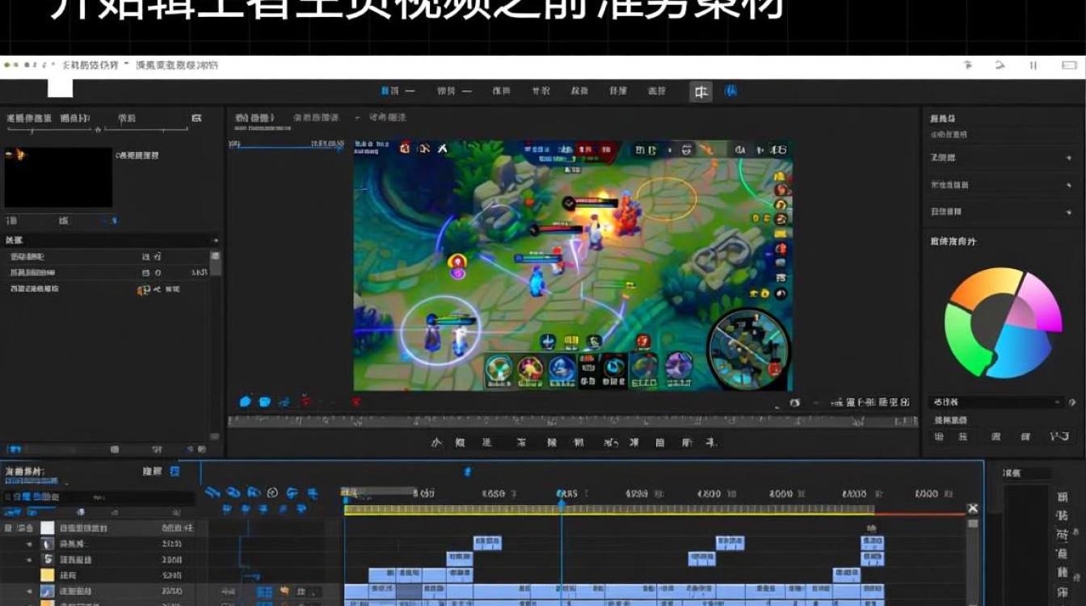Click the vertical scrollbar at the timeline's right edge
The height and width of the screenshot is (606, 1086).
[x=973, y=561]
